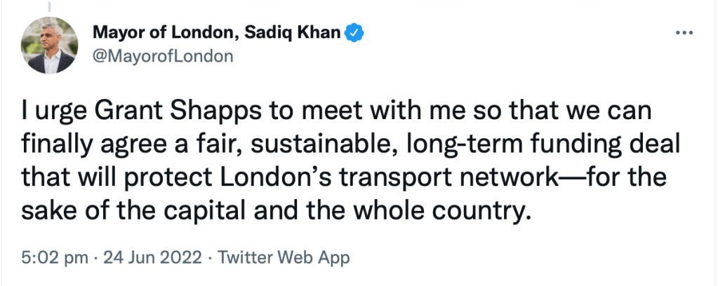The width and height of the screenshot is (718, 286).
Task: Click the "Mayor of London, Sadiq Khan" name
Action: (218, 32)
